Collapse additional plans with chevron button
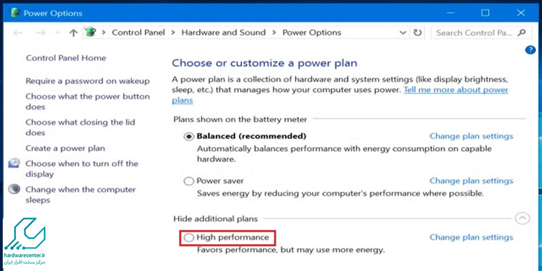 click(x=522, y=218)
